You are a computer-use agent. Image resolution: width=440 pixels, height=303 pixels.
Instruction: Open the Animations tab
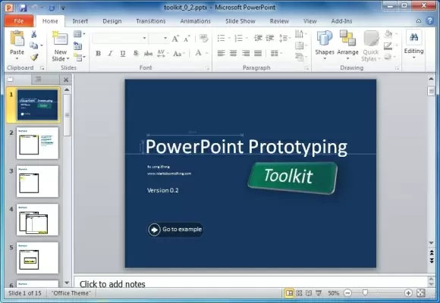pos(195,21)
